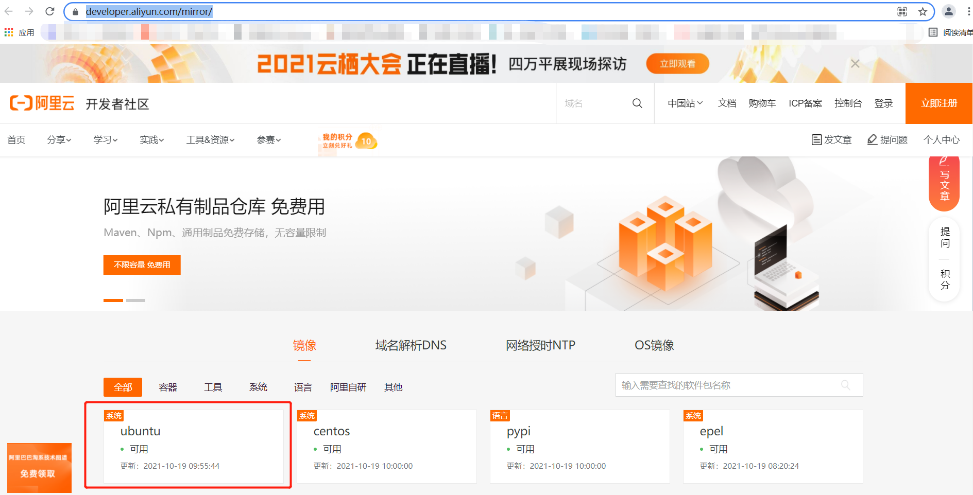Select the 全部 filter
Screen dimensions: 973x495
coord(123,387)
